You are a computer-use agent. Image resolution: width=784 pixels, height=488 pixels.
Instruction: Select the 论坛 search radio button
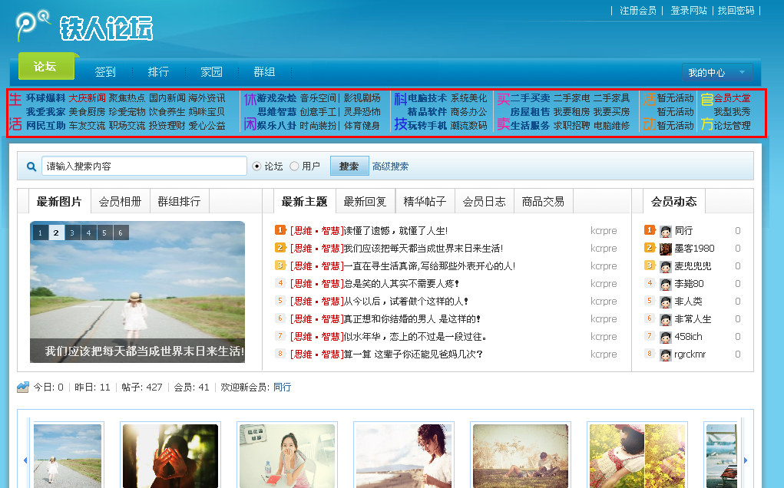(256, 167)
